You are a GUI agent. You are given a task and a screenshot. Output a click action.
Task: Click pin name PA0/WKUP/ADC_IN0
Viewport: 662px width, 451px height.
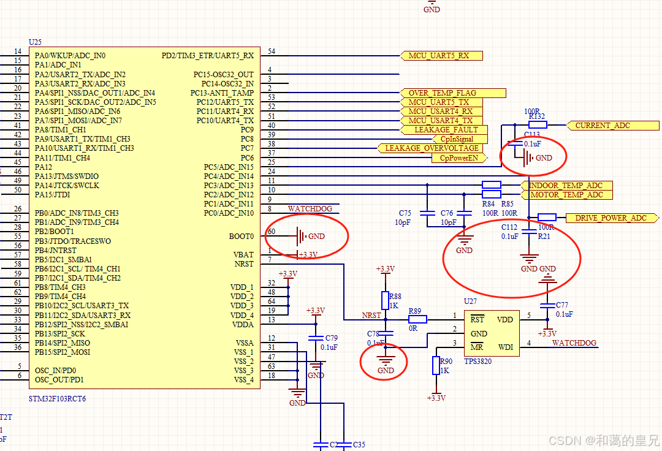click(70, 56)
